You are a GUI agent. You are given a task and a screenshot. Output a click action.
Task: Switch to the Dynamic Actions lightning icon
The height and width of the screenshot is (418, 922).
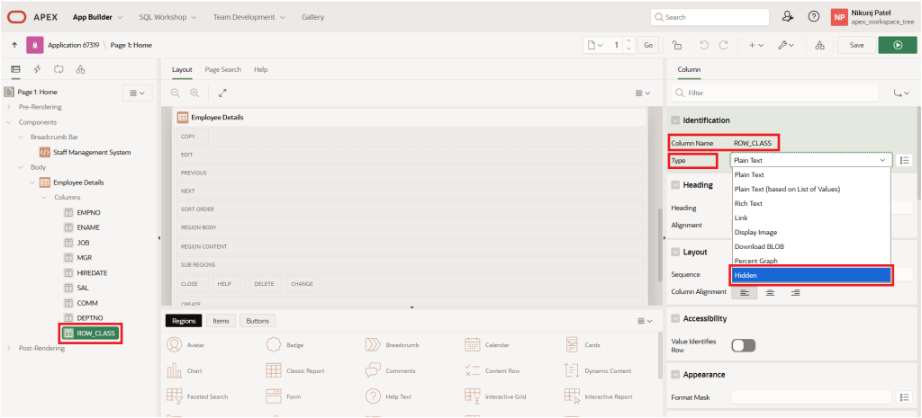pyautogui.click(x=37, y=69)
